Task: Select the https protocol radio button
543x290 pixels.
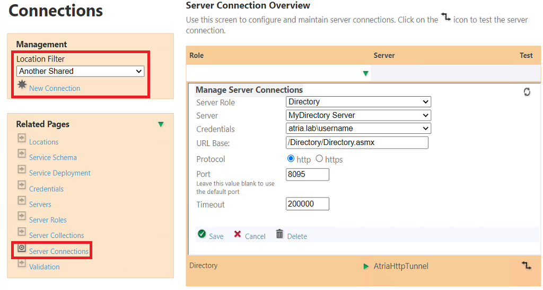Action: pos(319,159)
